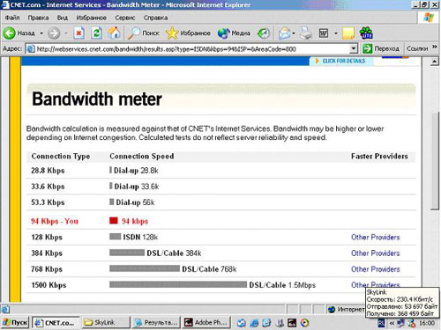The width and height of the screenshot is (441, 330).
Task: Click the dark square quick launch icon
Action: click(x=292, y=323)
